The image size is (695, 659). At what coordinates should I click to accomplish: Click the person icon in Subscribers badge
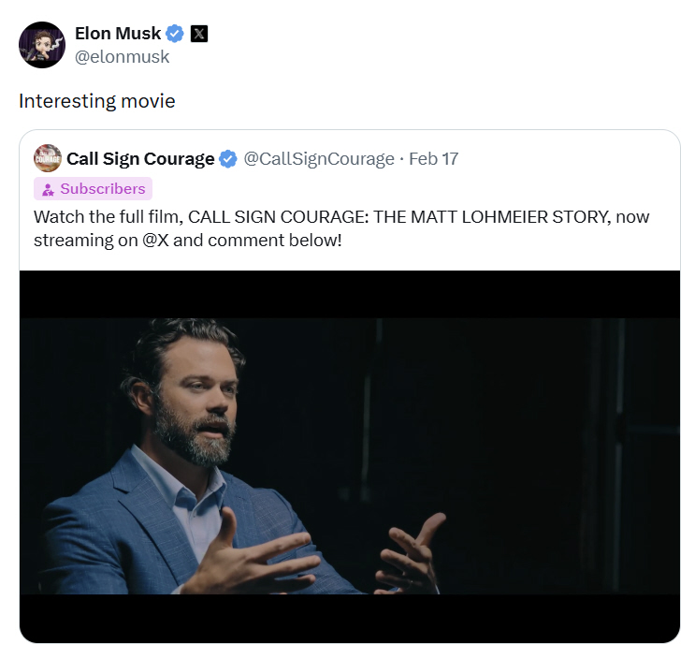49,189
